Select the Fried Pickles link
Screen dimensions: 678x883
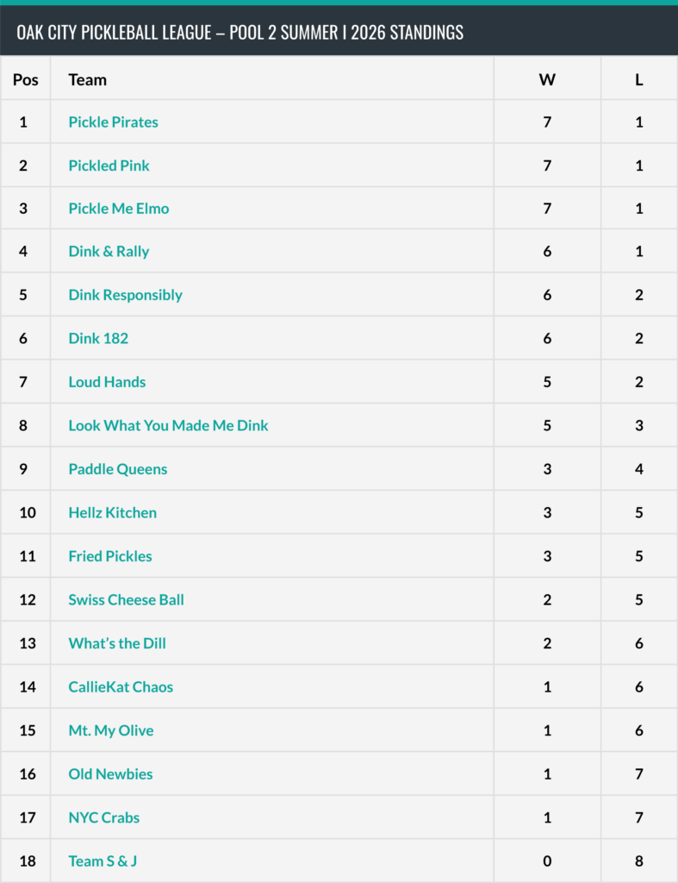tap(110, 556)
